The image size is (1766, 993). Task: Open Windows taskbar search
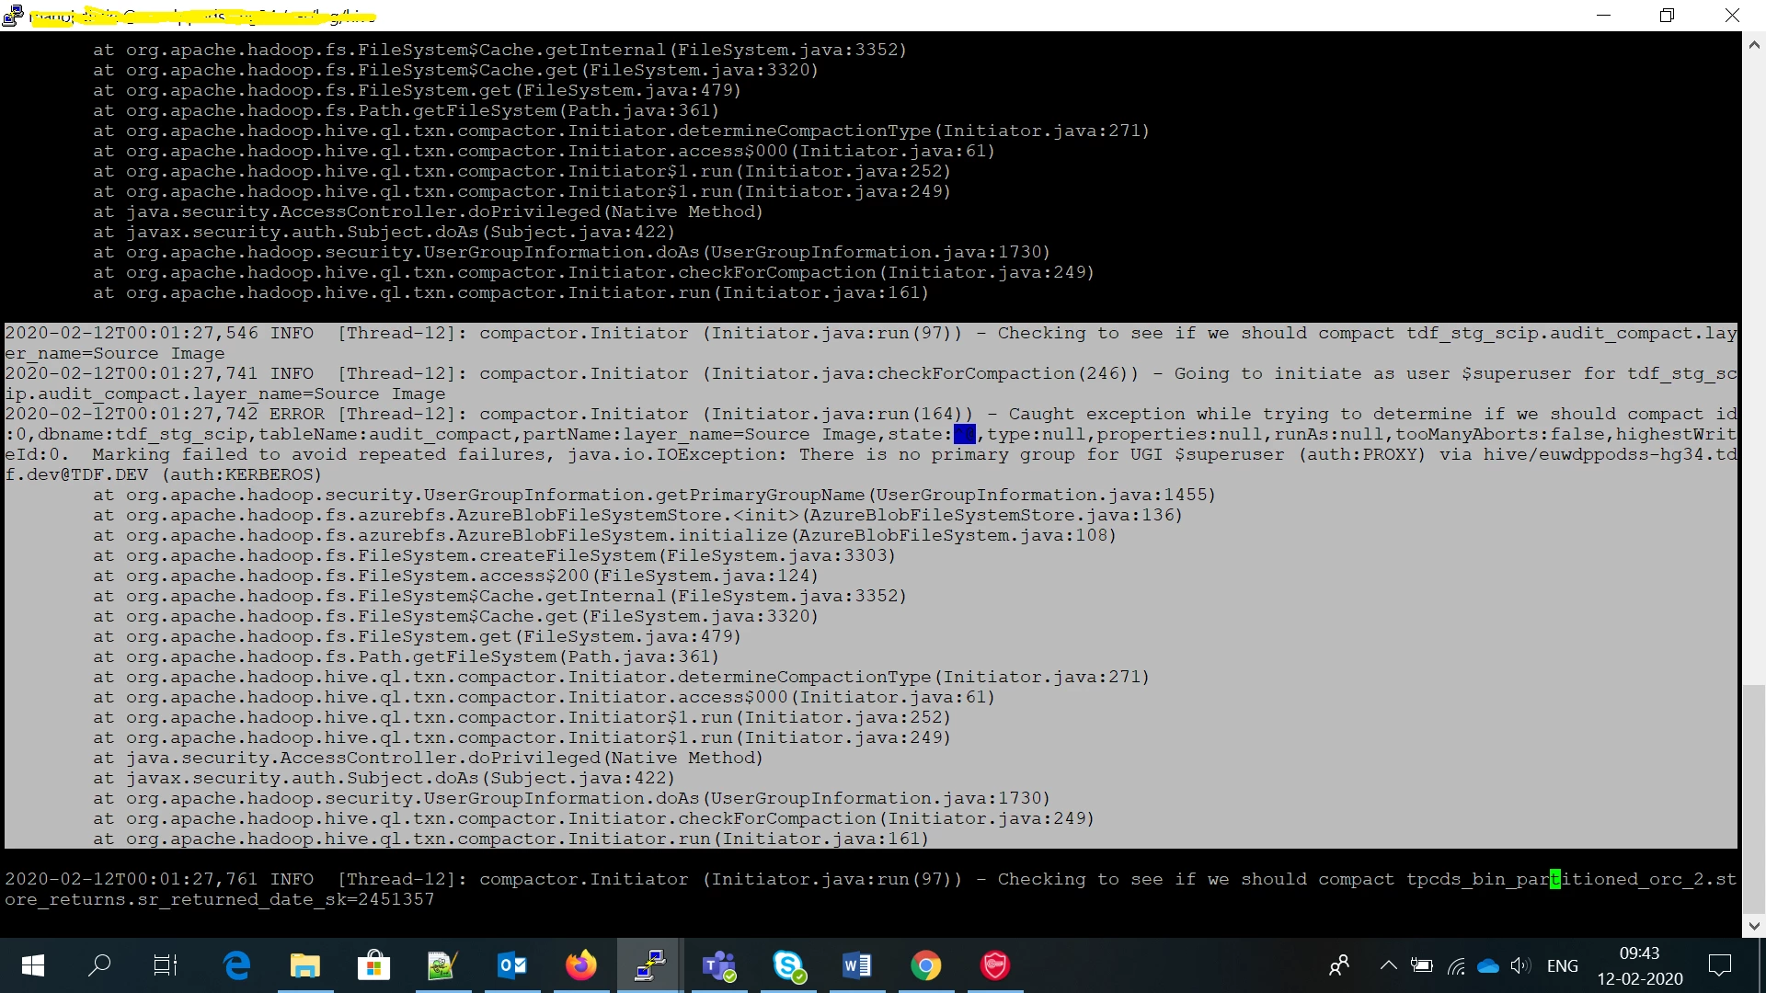click(99, 965)
